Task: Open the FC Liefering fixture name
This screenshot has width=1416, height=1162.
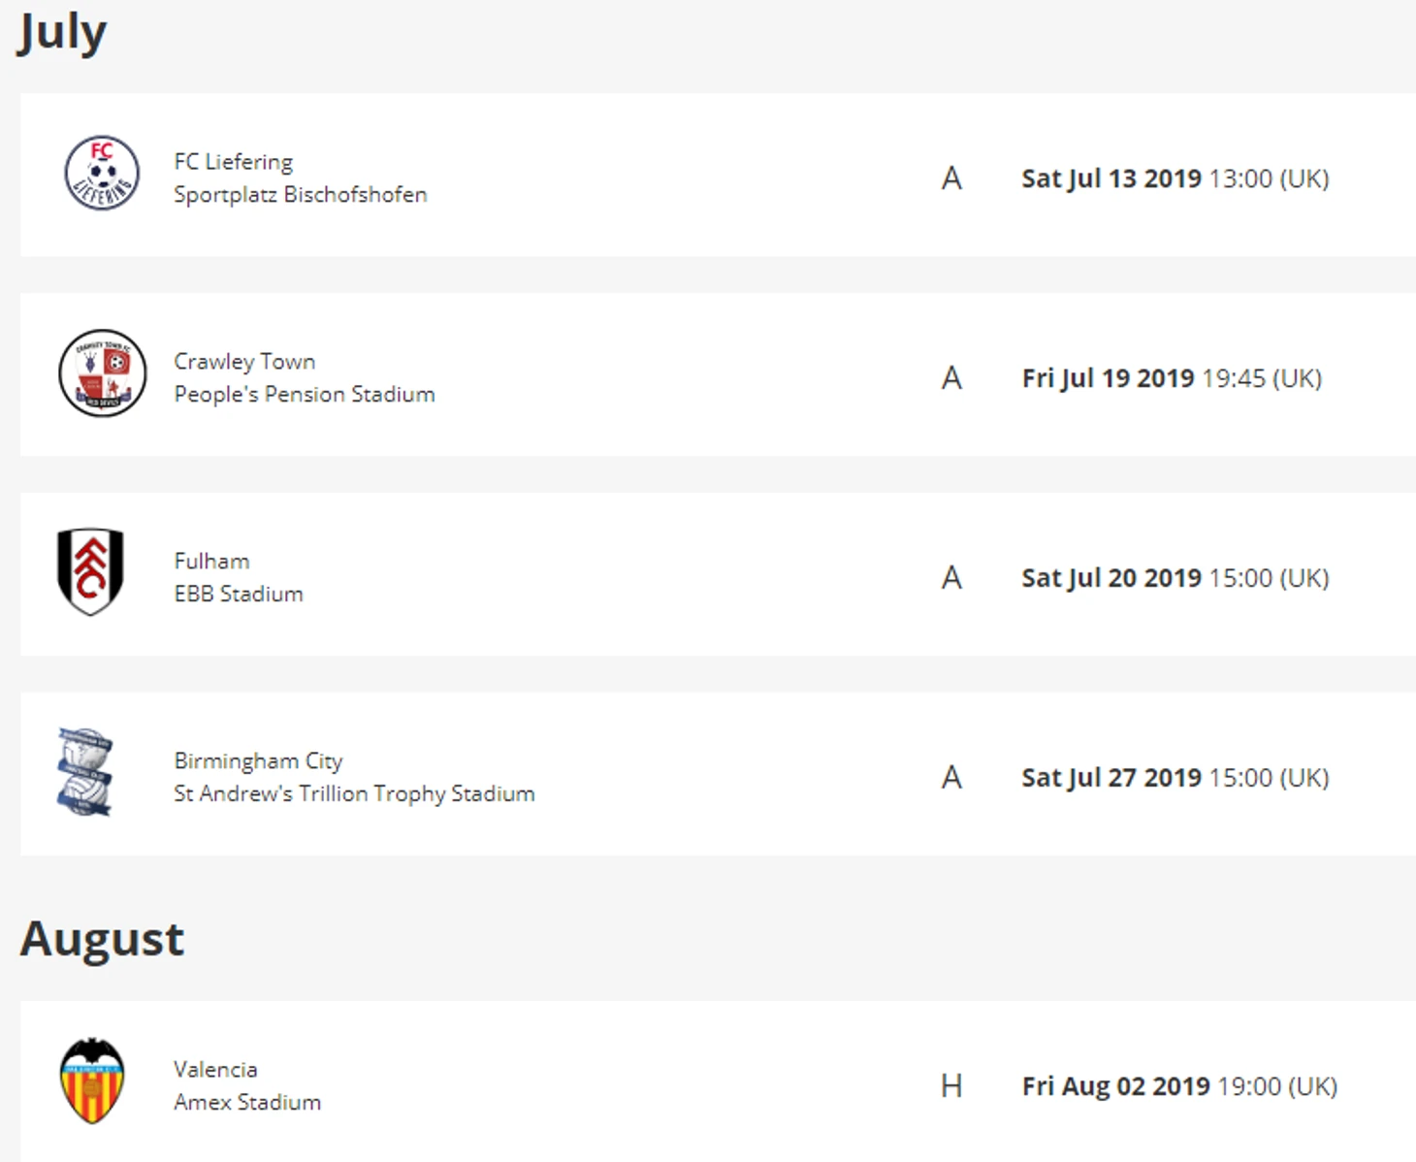Action: pos(233,161)
